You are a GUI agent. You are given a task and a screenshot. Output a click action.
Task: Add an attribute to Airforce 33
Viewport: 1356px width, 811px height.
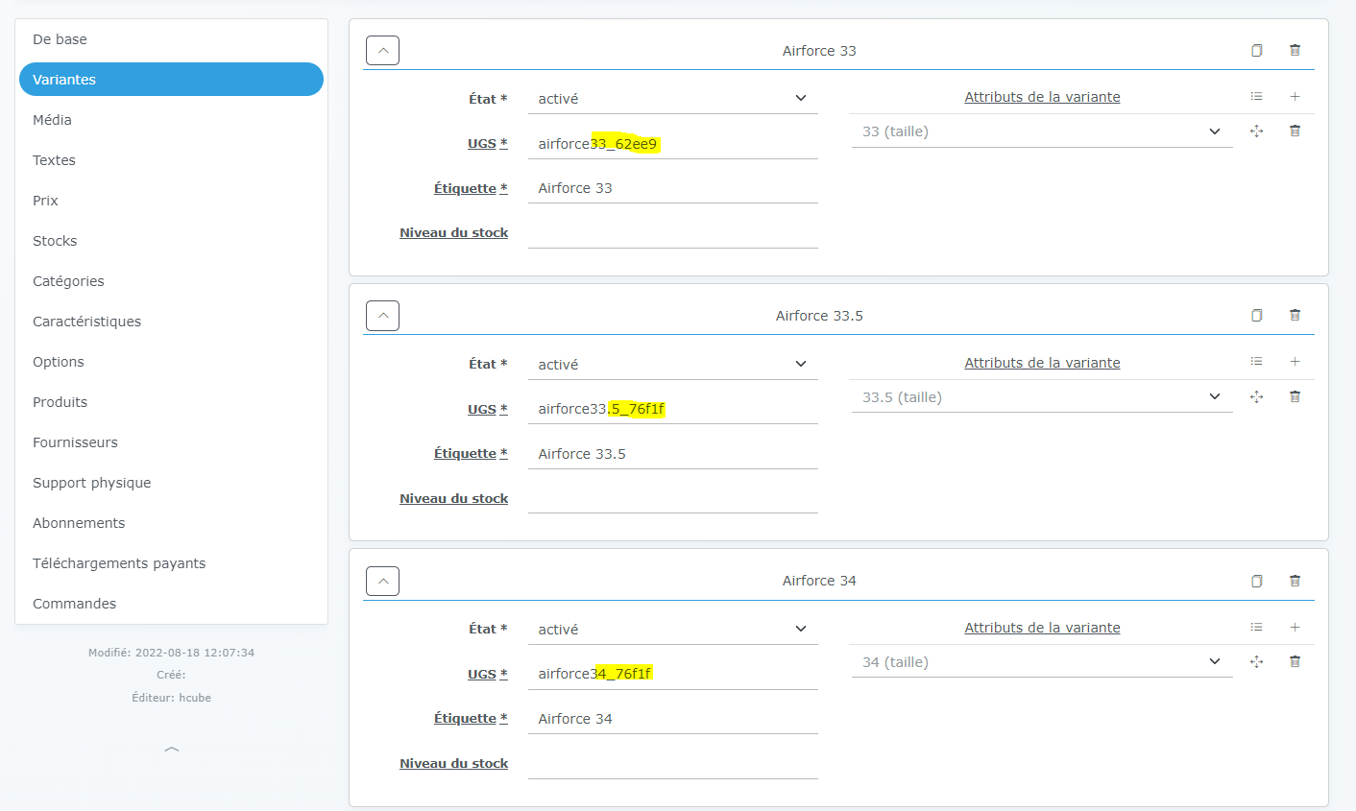(x=1295, y=97)
